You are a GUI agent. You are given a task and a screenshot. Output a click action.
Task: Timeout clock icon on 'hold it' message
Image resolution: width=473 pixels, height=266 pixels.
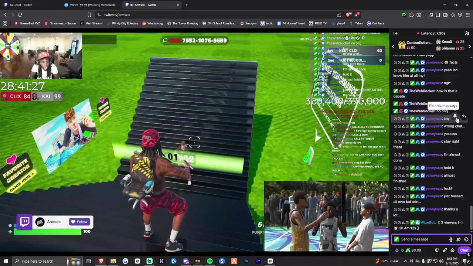[399, 168]
